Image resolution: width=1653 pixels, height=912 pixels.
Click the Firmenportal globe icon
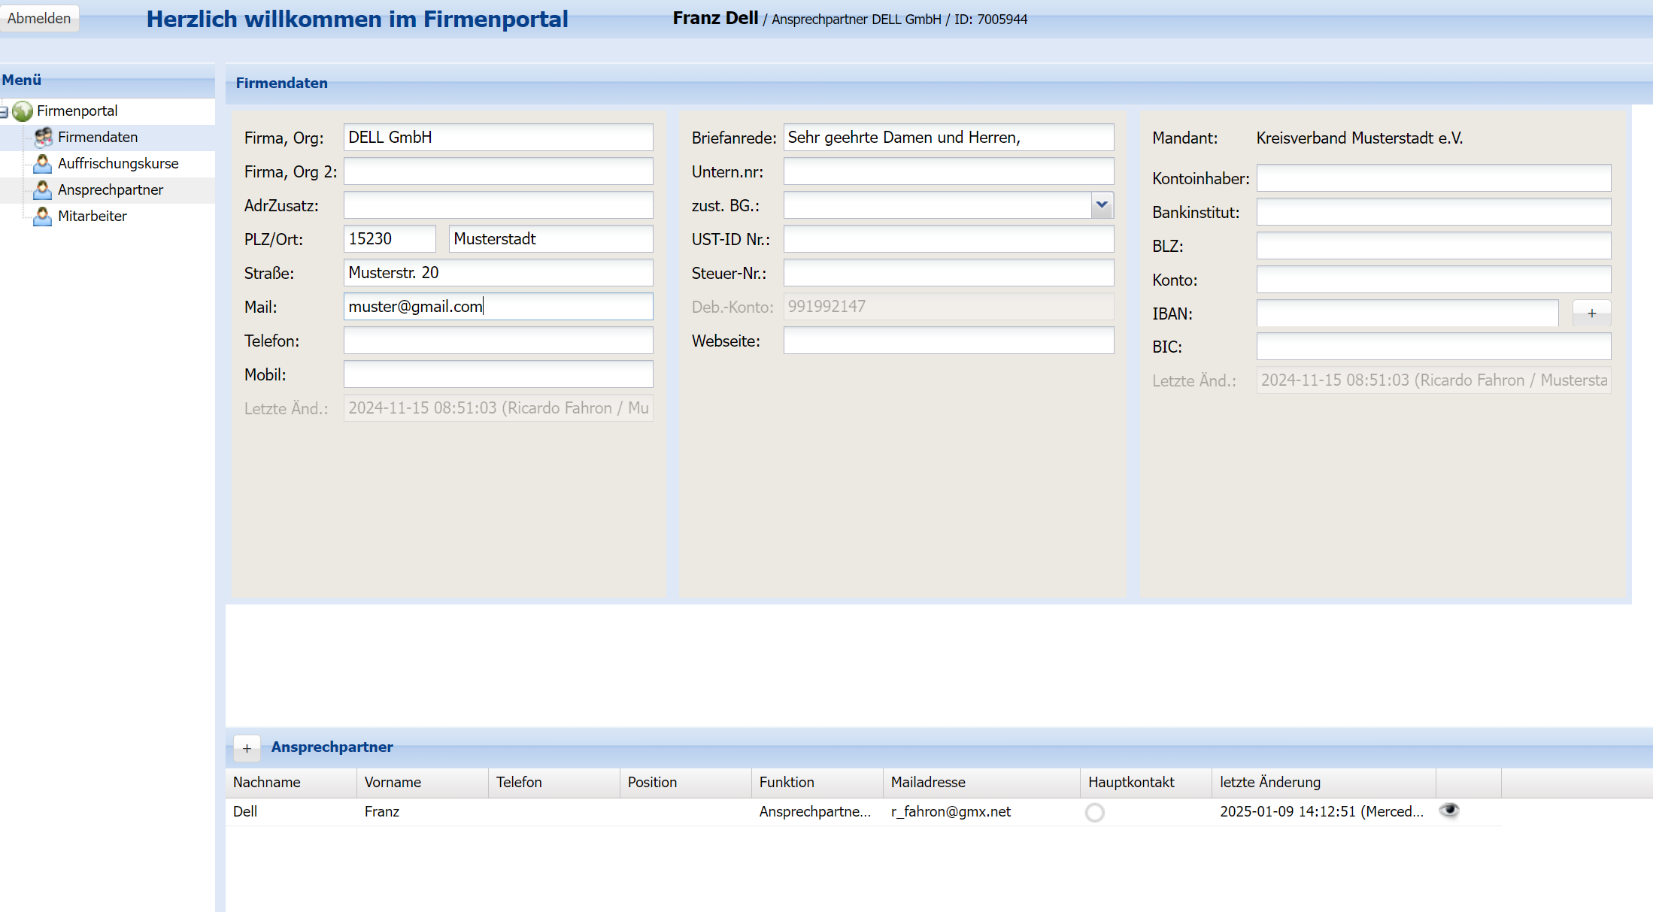[23, 111]
